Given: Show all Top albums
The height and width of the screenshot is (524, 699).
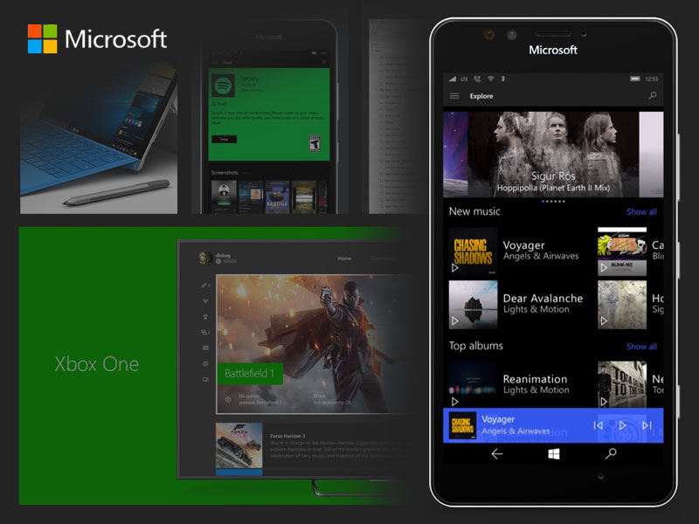Looking at the screenshot, I should [641, 346].
